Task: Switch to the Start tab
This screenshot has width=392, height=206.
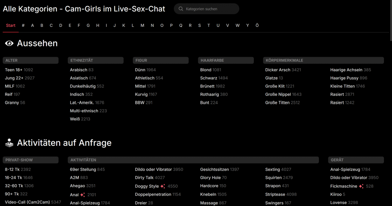Action: click(x=11, y=25)
